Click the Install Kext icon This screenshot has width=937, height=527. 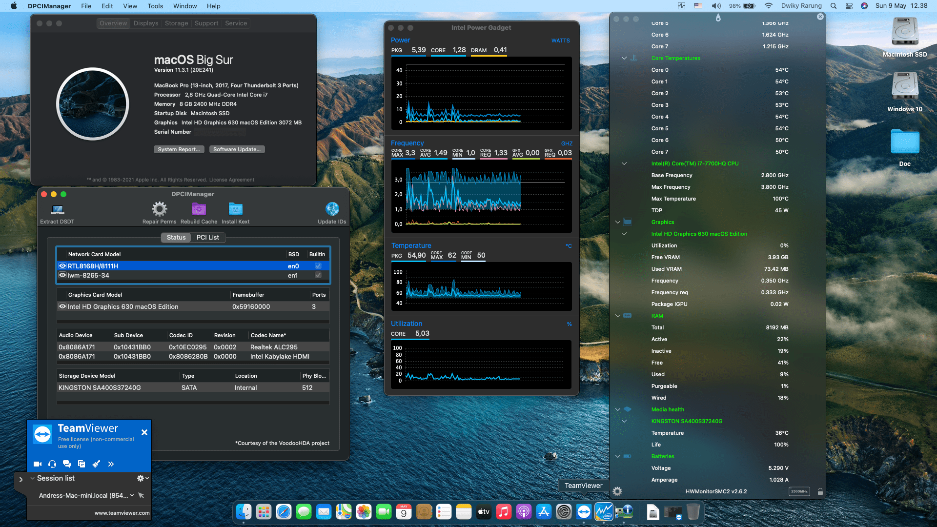(236, 209)
